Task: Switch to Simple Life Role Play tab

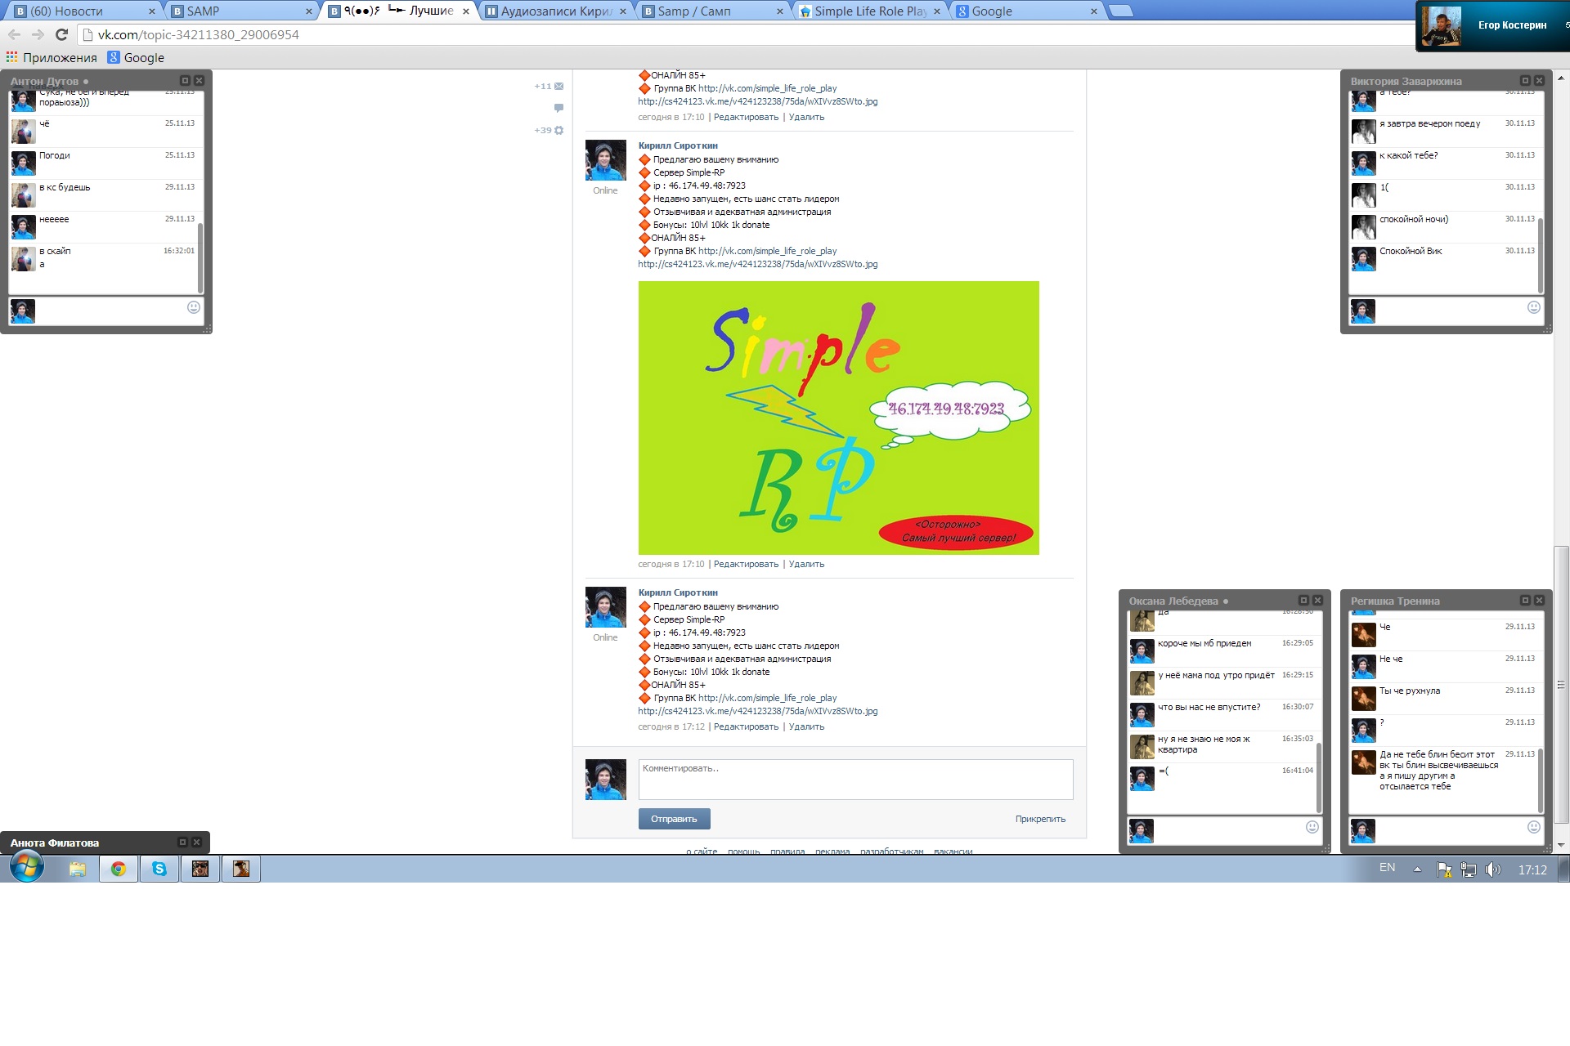Action: point(868,11)
